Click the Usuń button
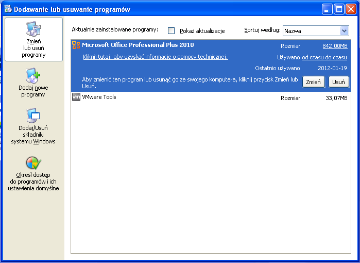This screenshot has width=360, height=263. [339, 82]
